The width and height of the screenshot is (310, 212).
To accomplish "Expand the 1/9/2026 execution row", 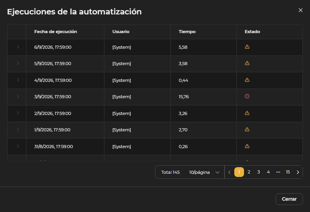I will coord(18,130).
